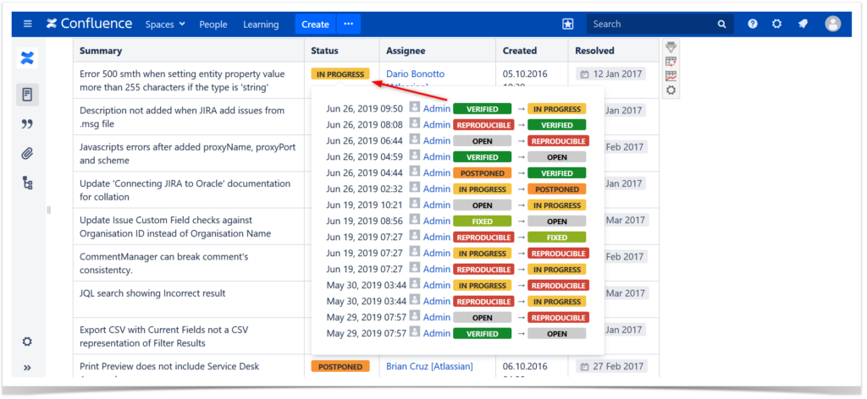The image size is (867, 399).
Task: Click 'CommentManager can break comment's' summary
Action: tap(164, 263)
